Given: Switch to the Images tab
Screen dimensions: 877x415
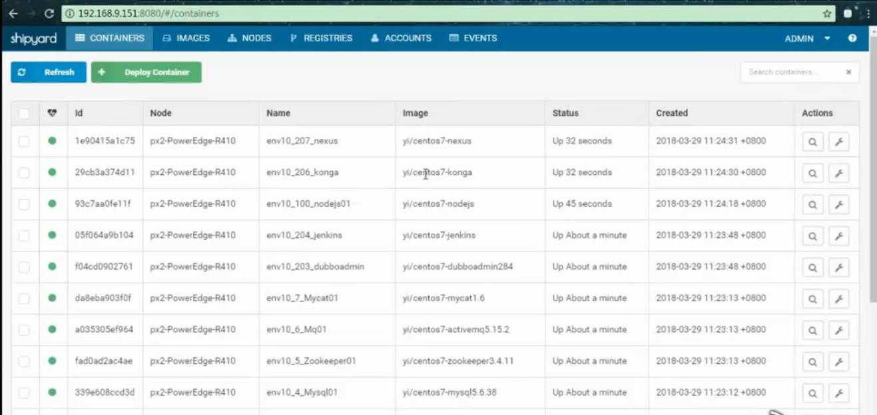Looking at the screenshot, I should [x=186, y=38].
